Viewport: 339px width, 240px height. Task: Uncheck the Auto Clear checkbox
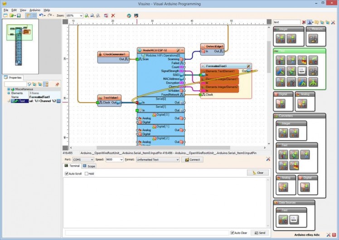point(232,233)
